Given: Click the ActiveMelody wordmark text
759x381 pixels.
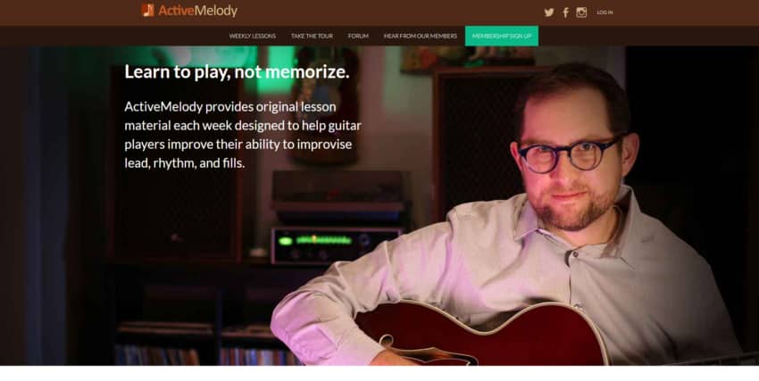Looking at the screenshot, I should coord(198,11).
